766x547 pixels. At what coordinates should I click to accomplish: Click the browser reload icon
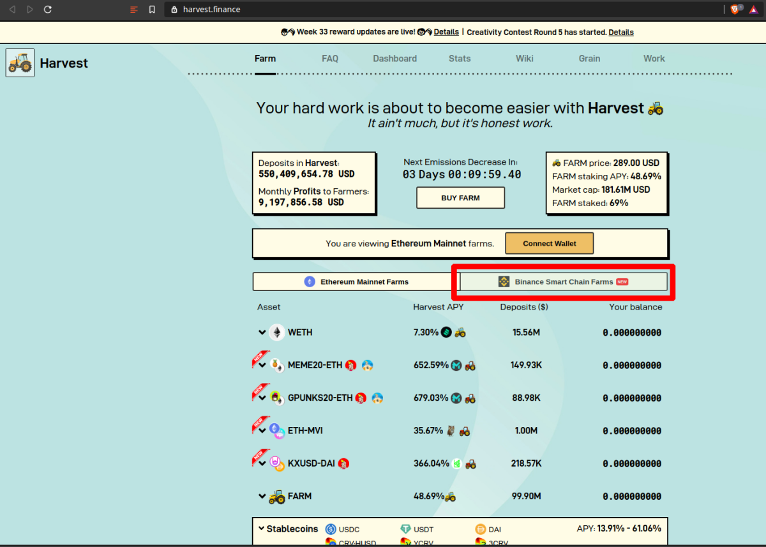(x=48, y=10)
